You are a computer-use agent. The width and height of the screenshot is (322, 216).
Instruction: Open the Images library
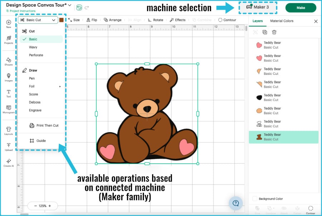tap(9, 77)
